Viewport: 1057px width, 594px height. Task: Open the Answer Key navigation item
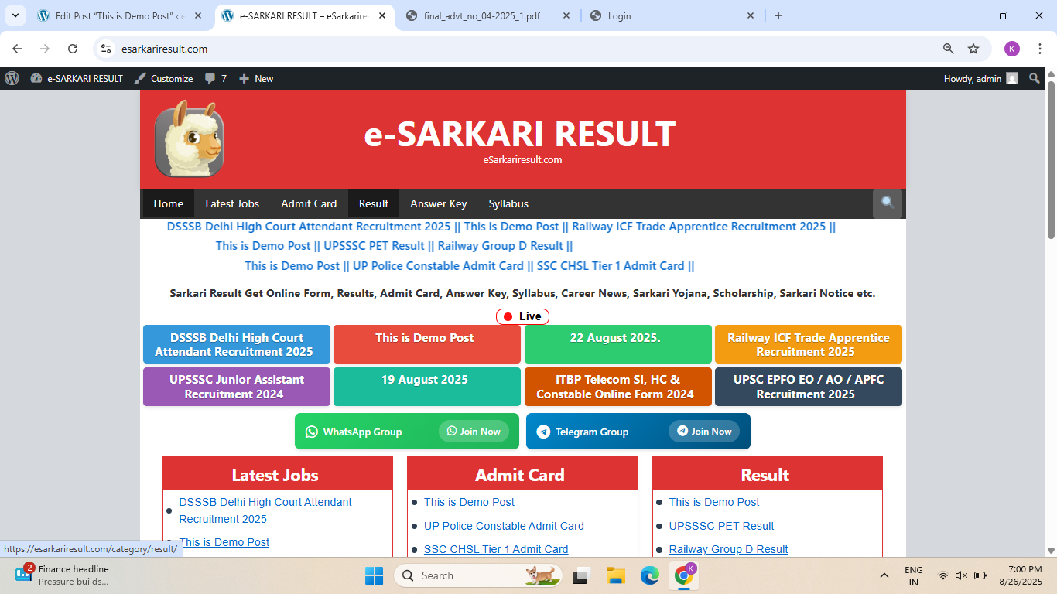pos(439,203)
